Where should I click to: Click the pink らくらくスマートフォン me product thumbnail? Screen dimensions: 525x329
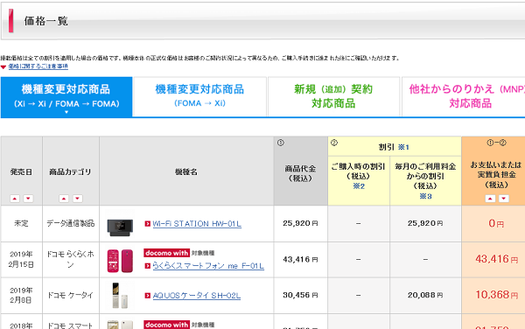[120, 261]
